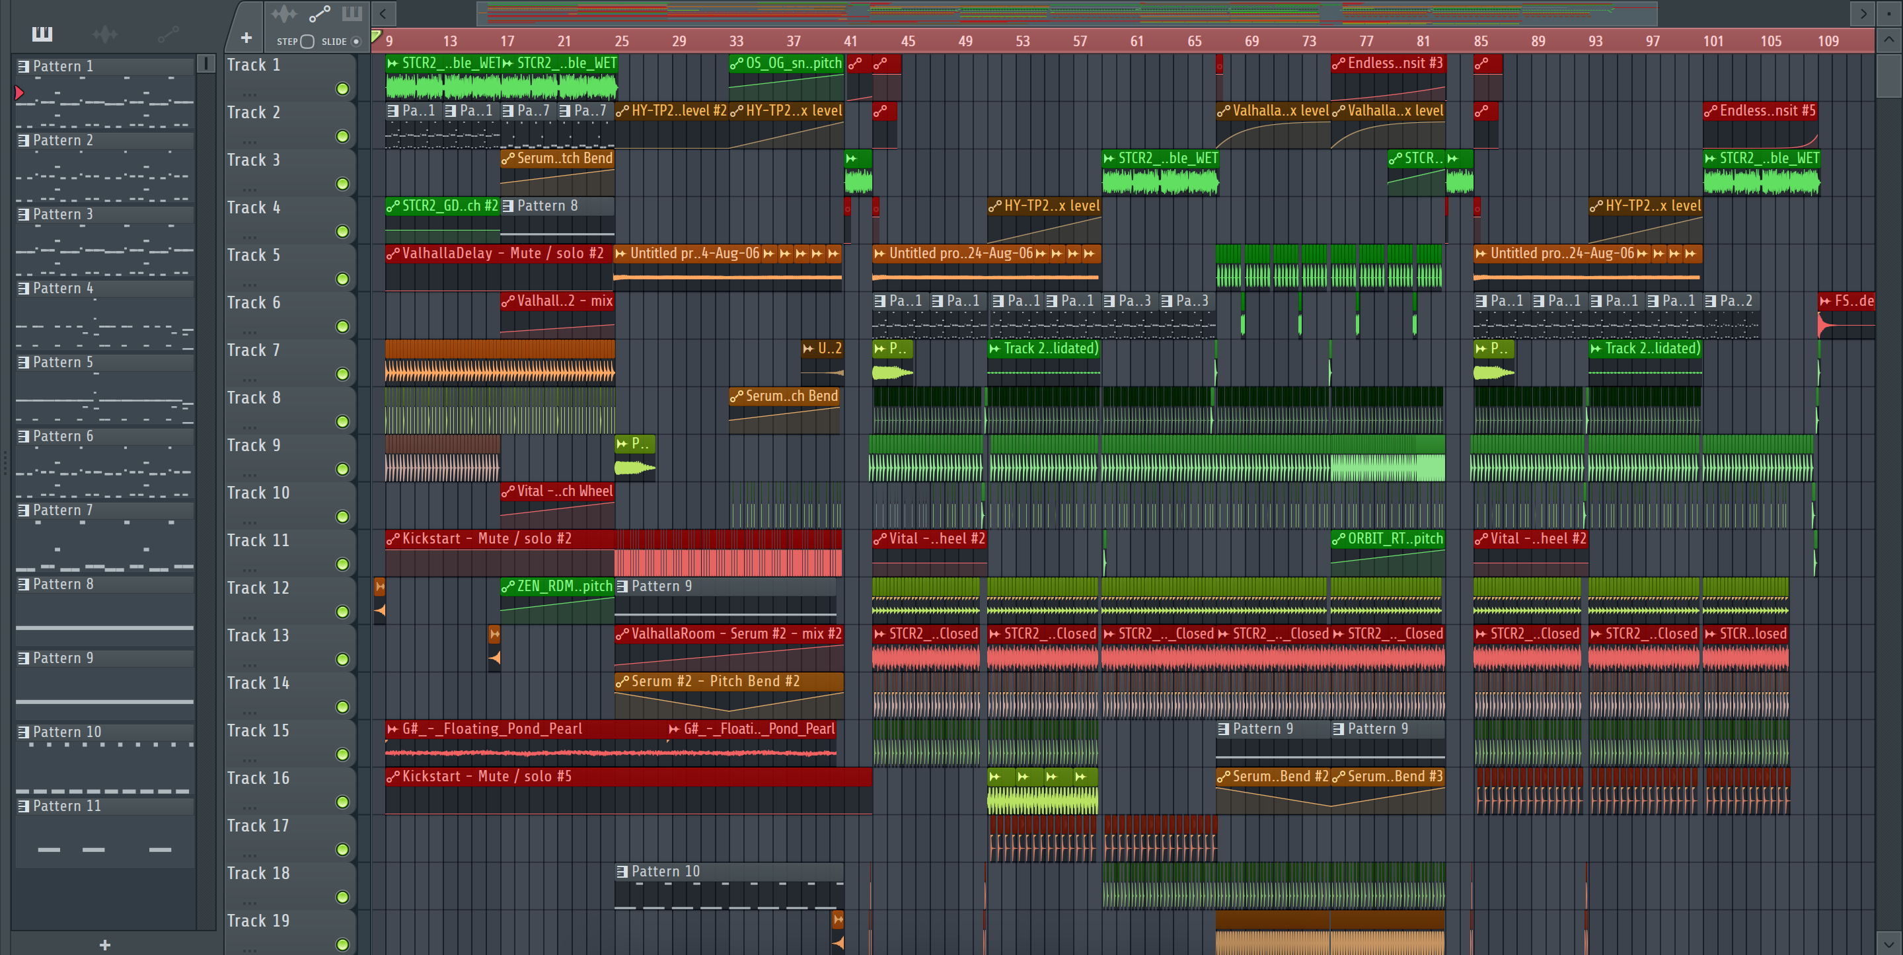Click the piano icon next to Pattern 1
The image size is (1903, 955).
coord(24,67)
